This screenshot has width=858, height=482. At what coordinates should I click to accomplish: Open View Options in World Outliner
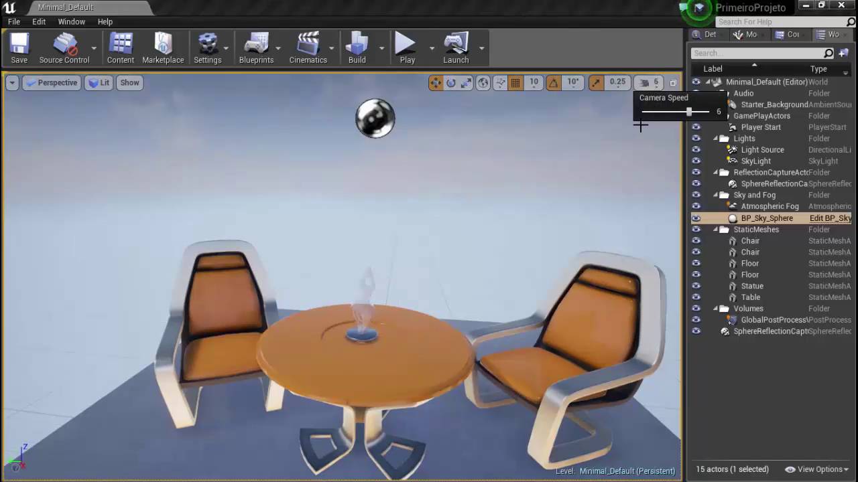point(816,469)
